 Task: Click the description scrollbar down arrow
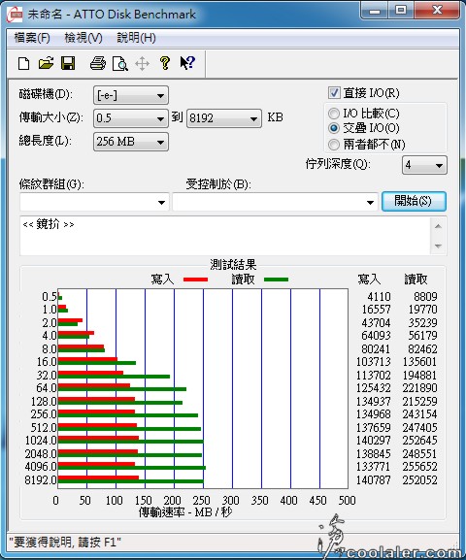pos(439,247)
